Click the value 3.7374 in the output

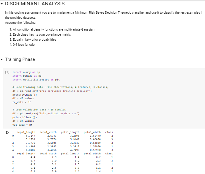pos(52,139)
